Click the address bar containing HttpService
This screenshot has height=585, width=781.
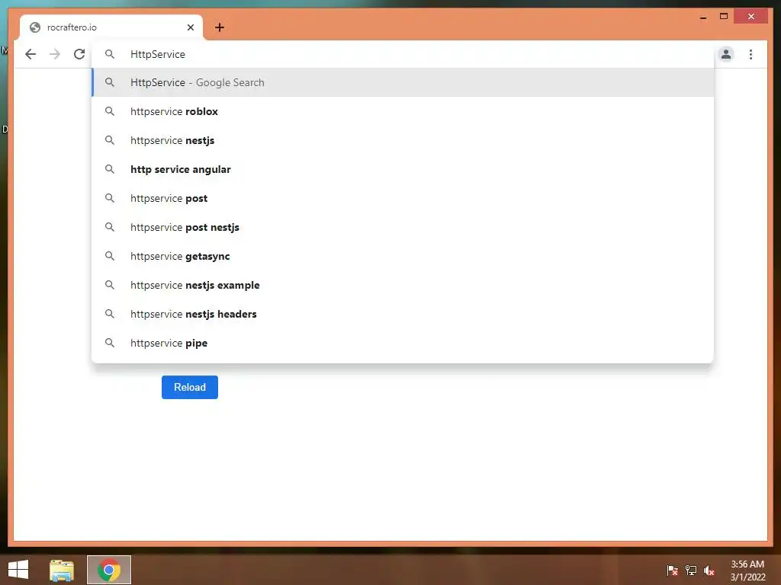point(403,54)
